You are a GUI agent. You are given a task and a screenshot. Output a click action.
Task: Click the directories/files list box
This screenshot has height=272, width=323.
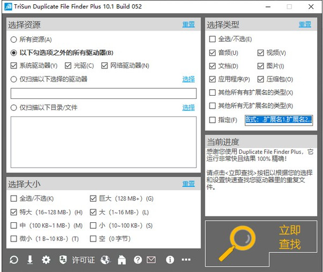pyautogui.click(x=104, y=142)
